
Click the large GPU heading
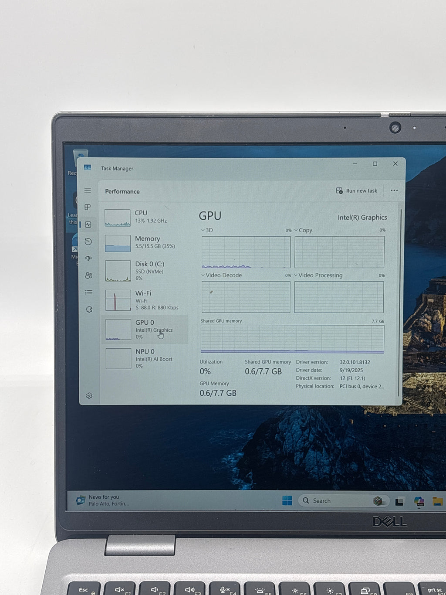(x=210, y=216)
